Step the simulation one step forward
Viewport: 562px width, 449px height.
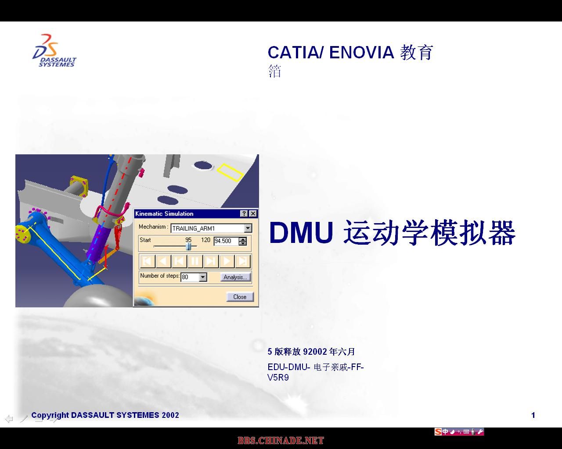[210, 261]
